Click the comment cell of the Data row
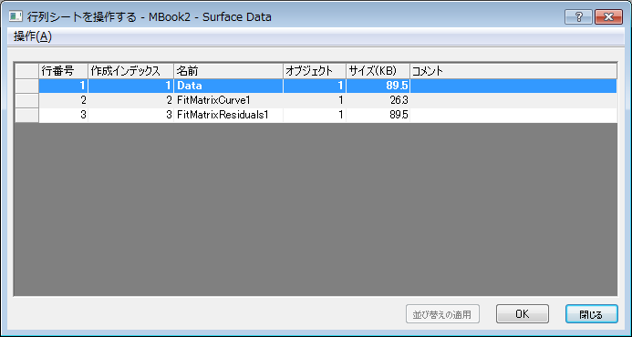This screenshot has height=337, width=632. (513, 86)
